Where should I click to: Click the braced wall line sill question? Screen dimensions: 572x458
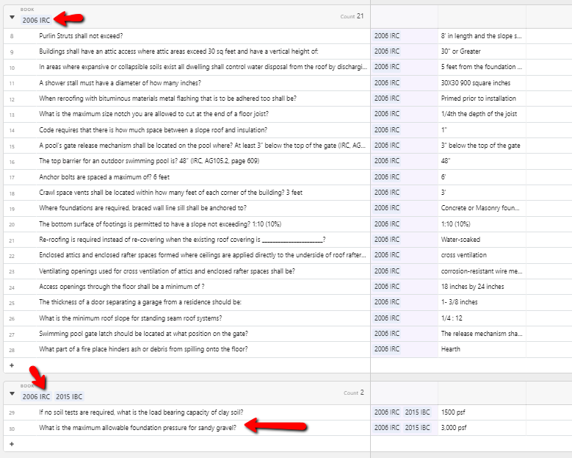142,208
